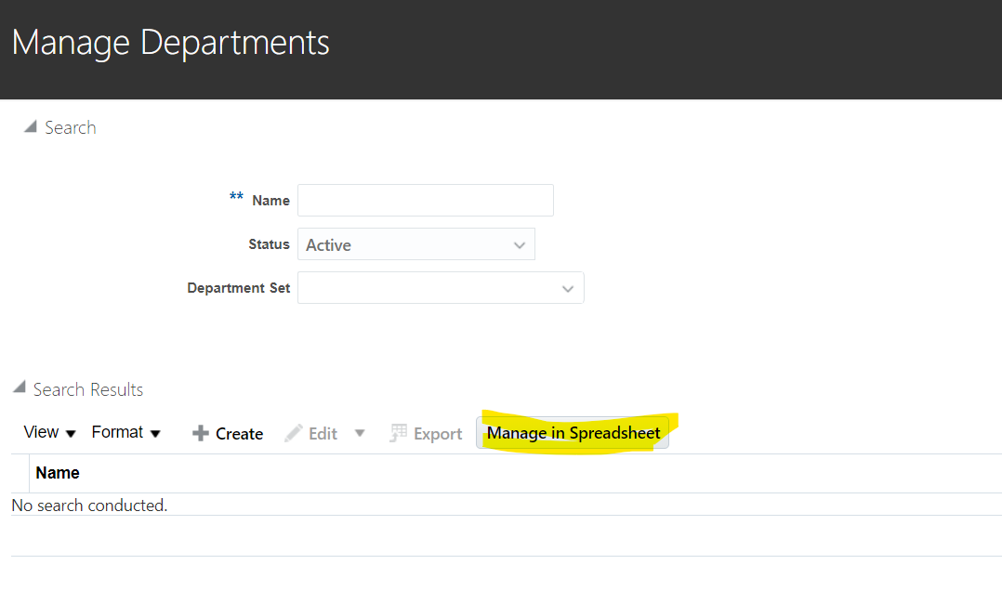Click the 'No search conducted.' message

(89, 505)
